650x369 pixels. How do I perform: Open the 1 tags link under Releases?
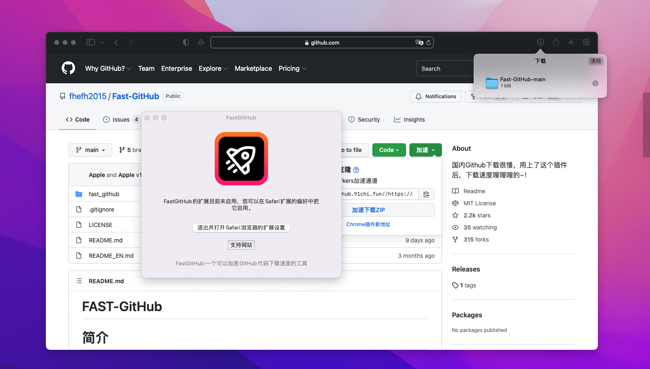pyautogui.click(x=464, y=285)
